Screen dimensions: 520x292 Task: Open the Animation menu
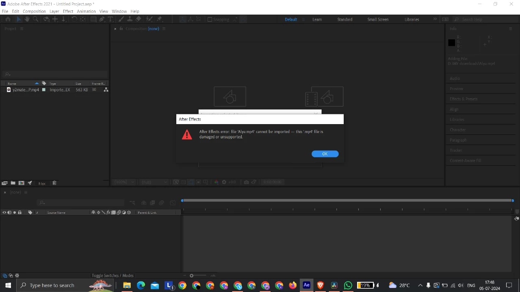click(86, 11)
